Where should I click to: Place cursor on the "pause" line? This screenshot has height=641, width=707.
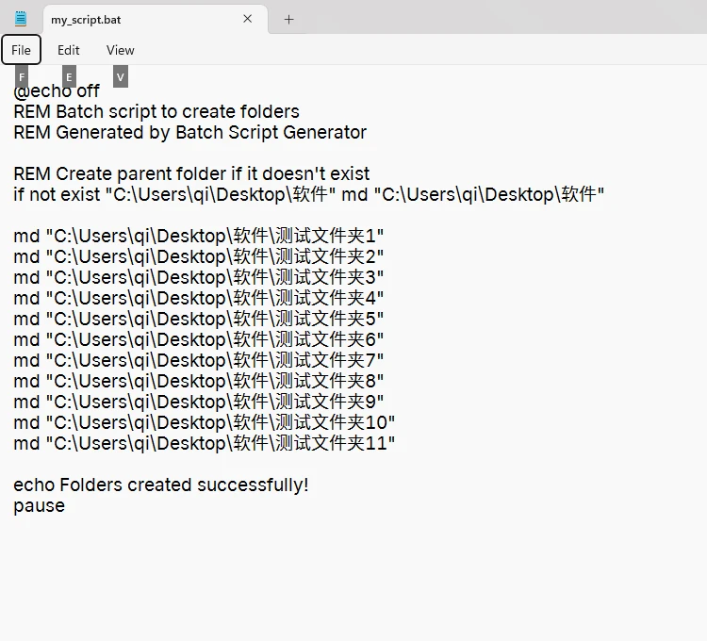[x=40, y=506]
